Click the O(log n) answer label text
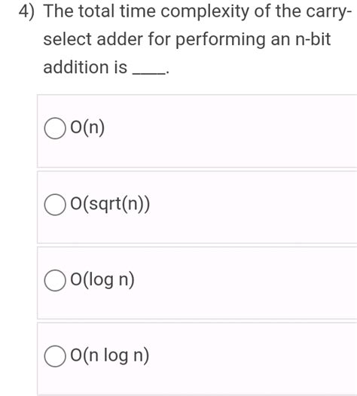 (102, 280)
